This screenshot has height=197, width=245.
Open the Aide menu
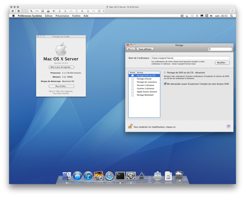click(x=86, y=16)
